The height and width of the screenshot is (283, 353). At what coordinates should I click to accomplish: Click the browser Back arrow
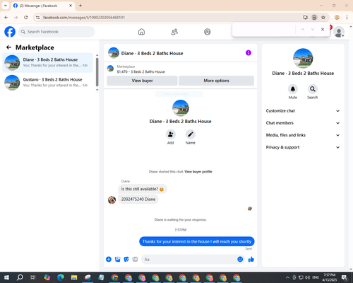tap(6, 18)
